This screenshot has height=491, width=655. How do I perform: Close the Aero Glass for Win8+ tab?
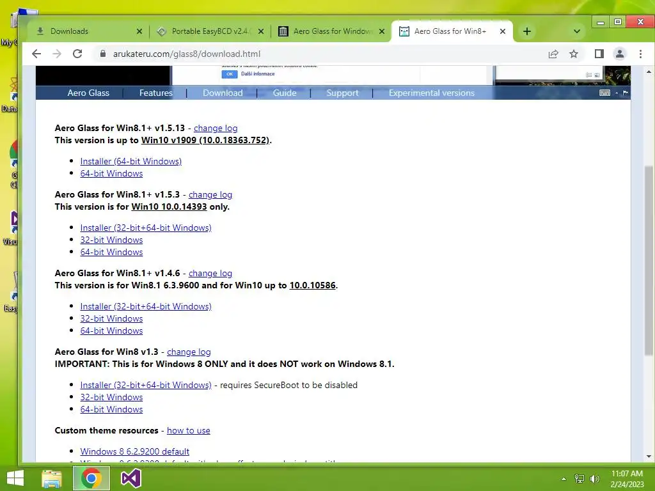[503, 31]
